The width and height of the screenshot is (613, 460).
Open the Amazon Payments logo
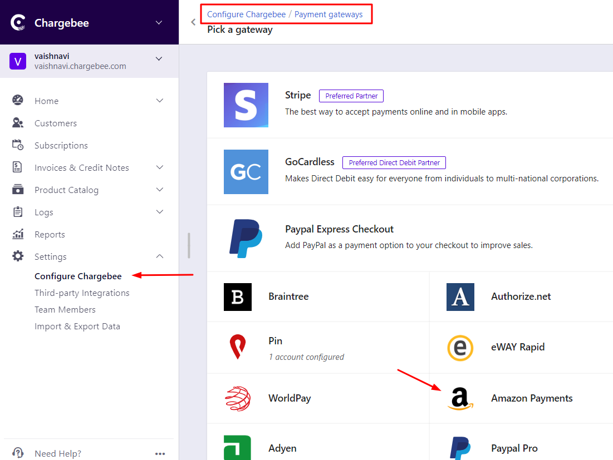(460, 399)
